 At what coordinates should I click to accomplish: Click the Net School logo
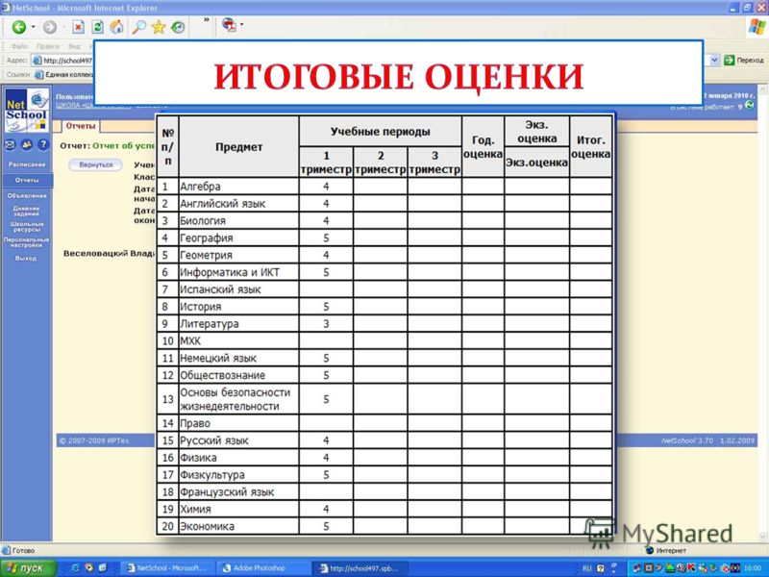coord(27,111)
